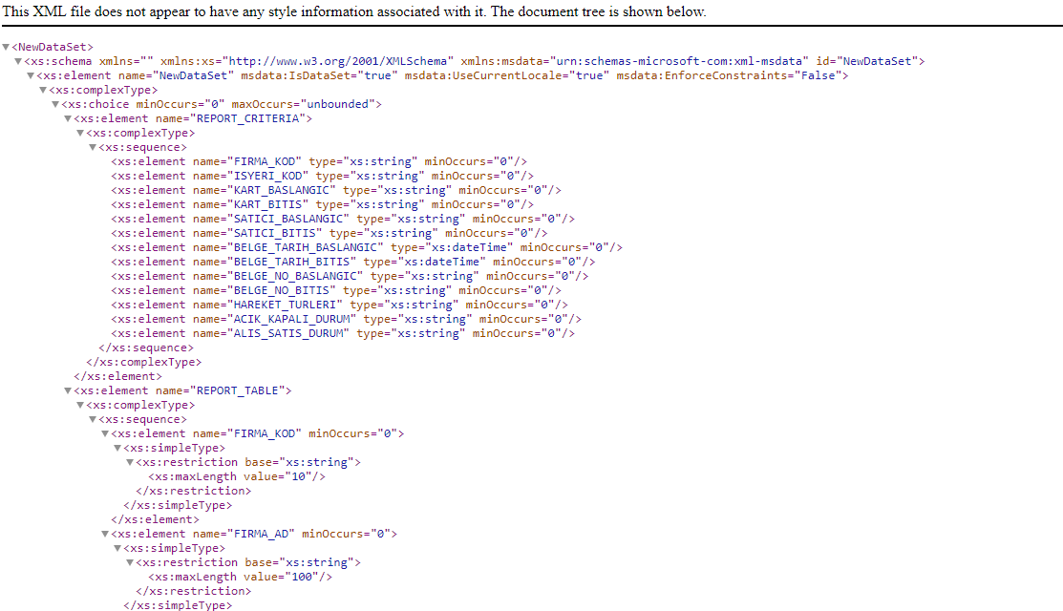Collapse the xs:sequence under REPORT_CRITERIA

(93, 147)
